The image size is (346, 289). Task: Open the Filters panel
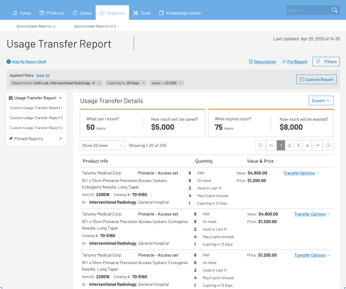[326, 62]
